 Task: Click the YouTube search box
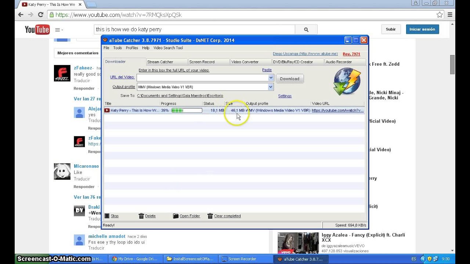[195, 30]
